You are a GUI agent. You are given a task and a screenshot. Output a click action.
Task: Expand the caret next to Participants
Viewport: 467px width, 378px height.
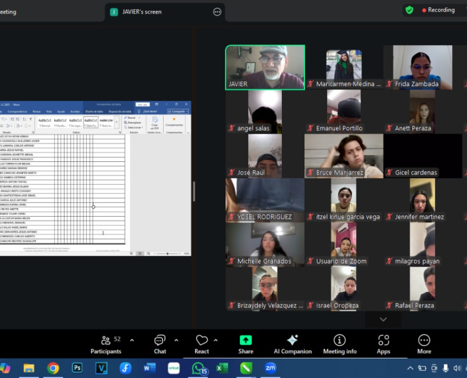(132, 340)
